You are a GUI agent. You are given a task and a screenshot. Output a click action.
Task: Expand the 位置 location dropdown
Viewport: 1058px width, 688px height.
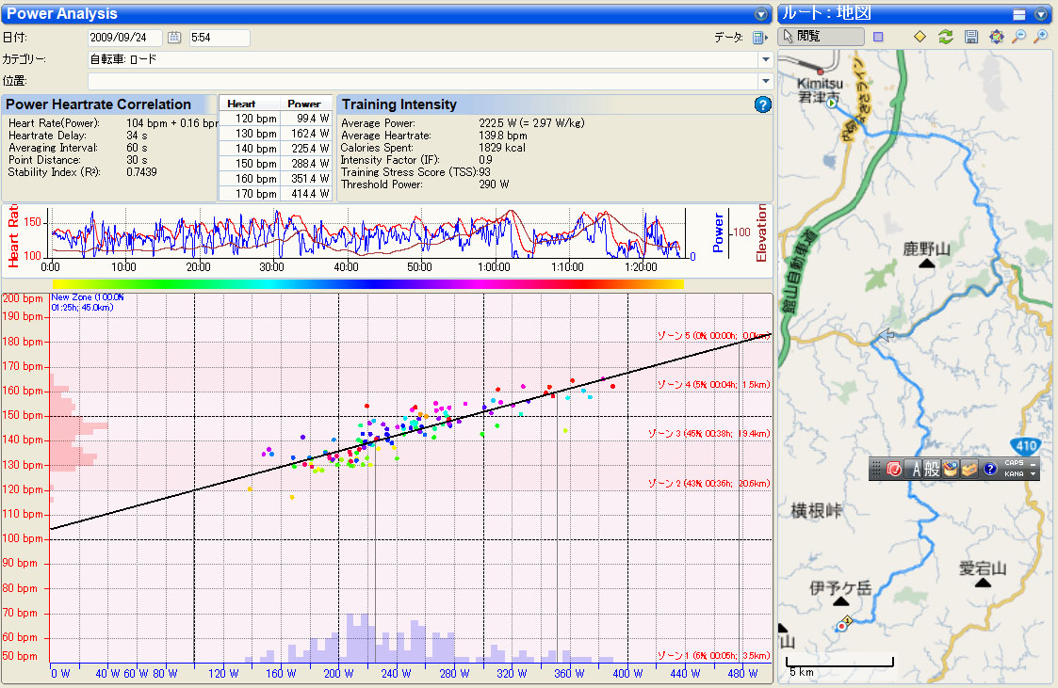point(765,81)
